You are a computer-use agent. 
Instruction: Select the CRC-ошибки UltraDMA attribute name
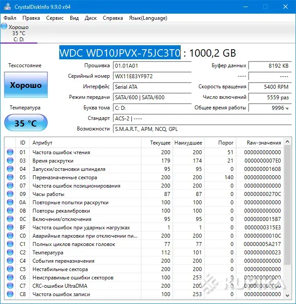click(x=60, y=286)
